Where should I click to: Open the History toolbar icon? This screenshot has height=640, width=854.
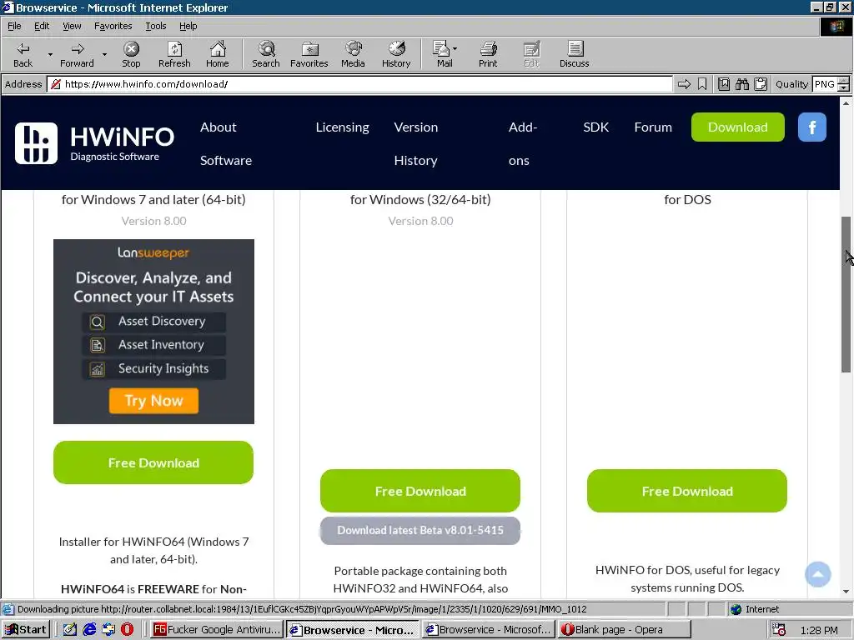(396, 54)
